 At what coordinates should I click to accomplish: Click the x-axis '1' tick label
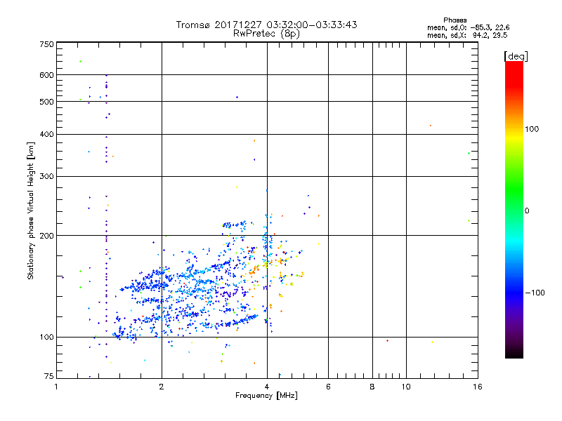pos(56,387)
